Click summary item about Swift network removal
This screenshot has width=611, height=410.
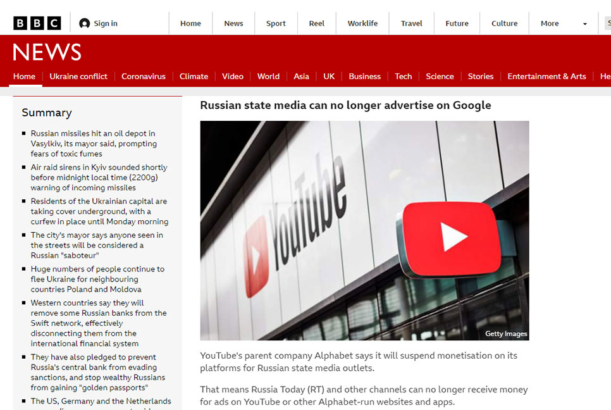(99, 323)
